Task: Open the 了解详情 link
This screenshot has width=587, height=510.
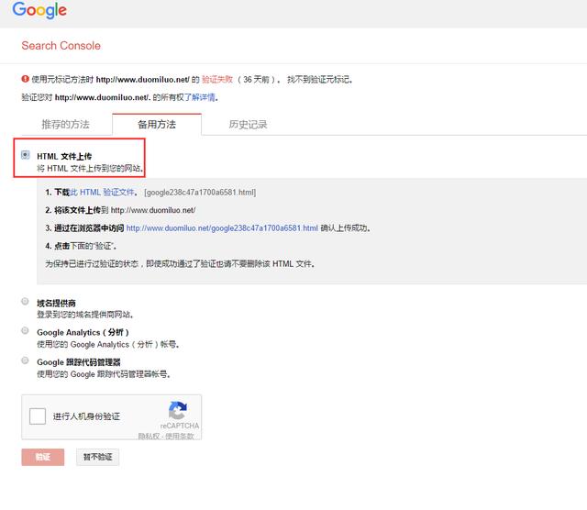Action: [200, 97]
